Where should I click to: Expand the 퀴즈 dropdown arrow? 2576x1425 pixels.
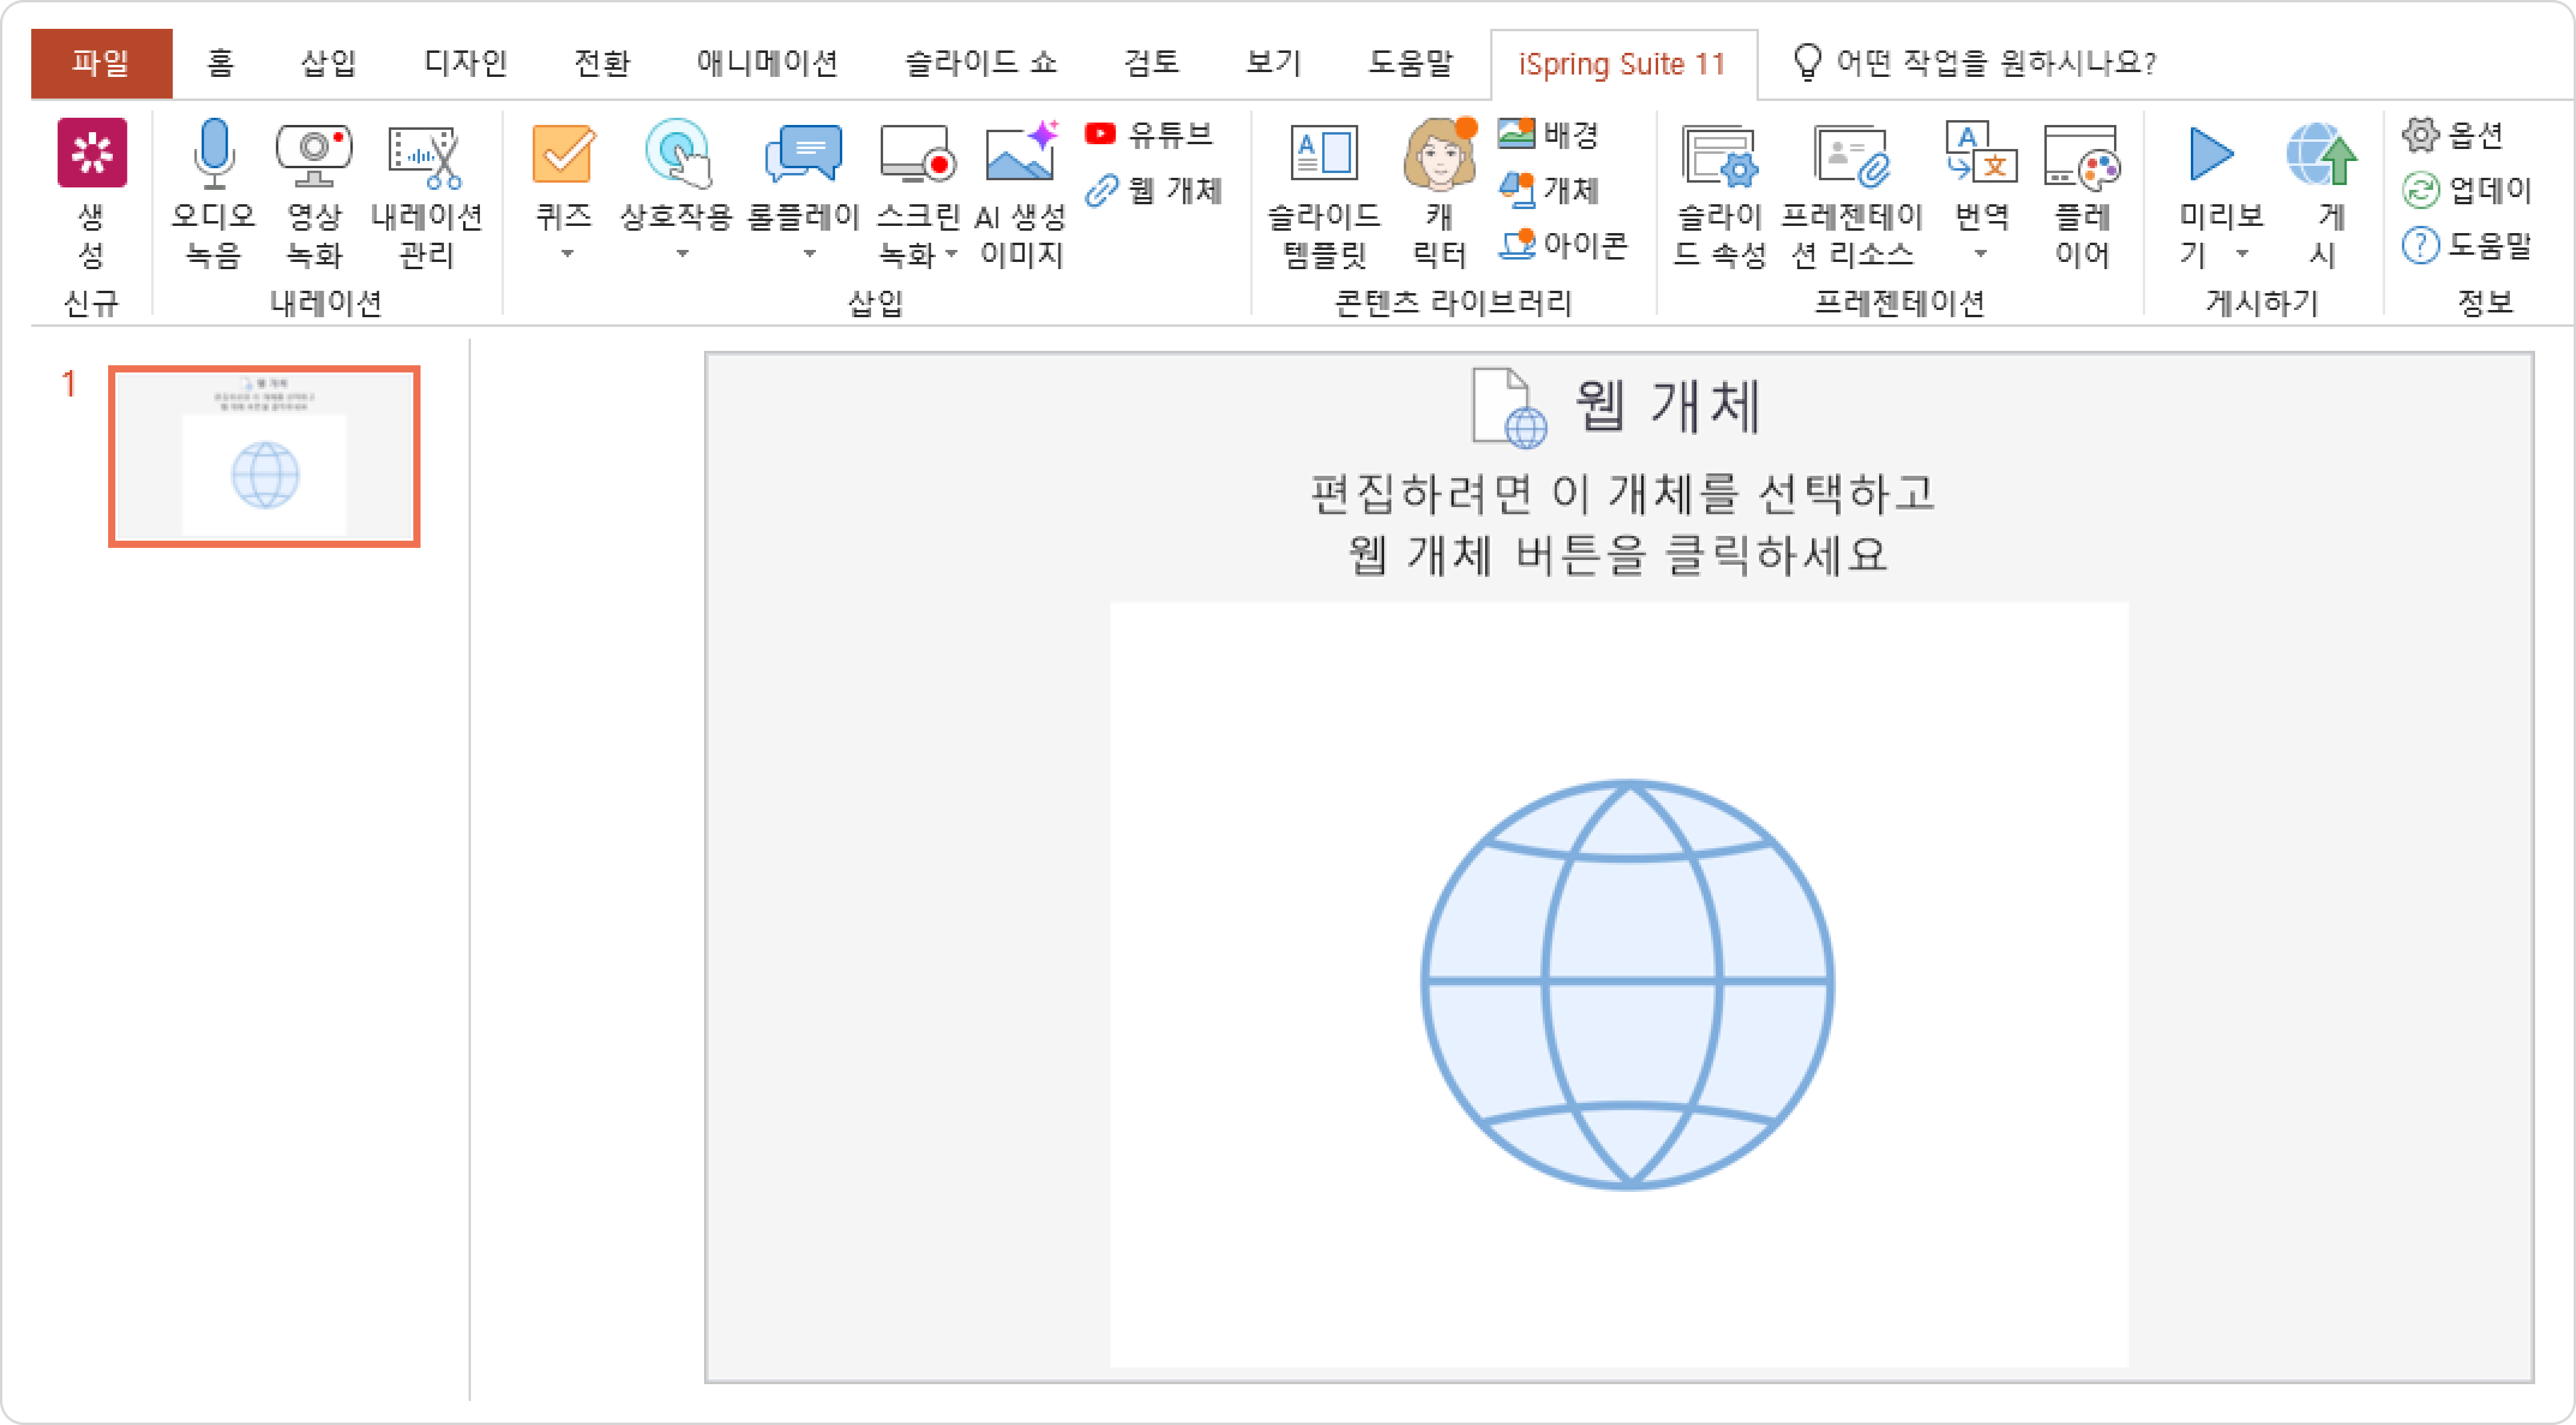[x=567, y=254]
